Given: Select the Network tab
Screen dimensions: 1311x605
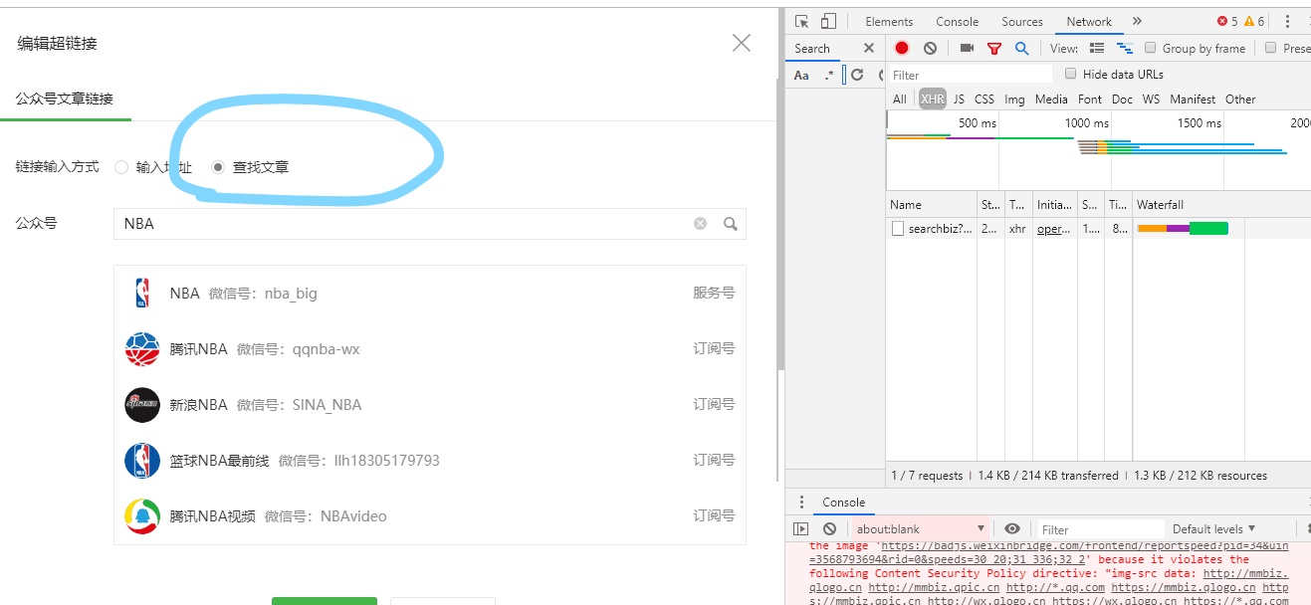Looking at the screenshot, I should click(x=1089, y=22).
